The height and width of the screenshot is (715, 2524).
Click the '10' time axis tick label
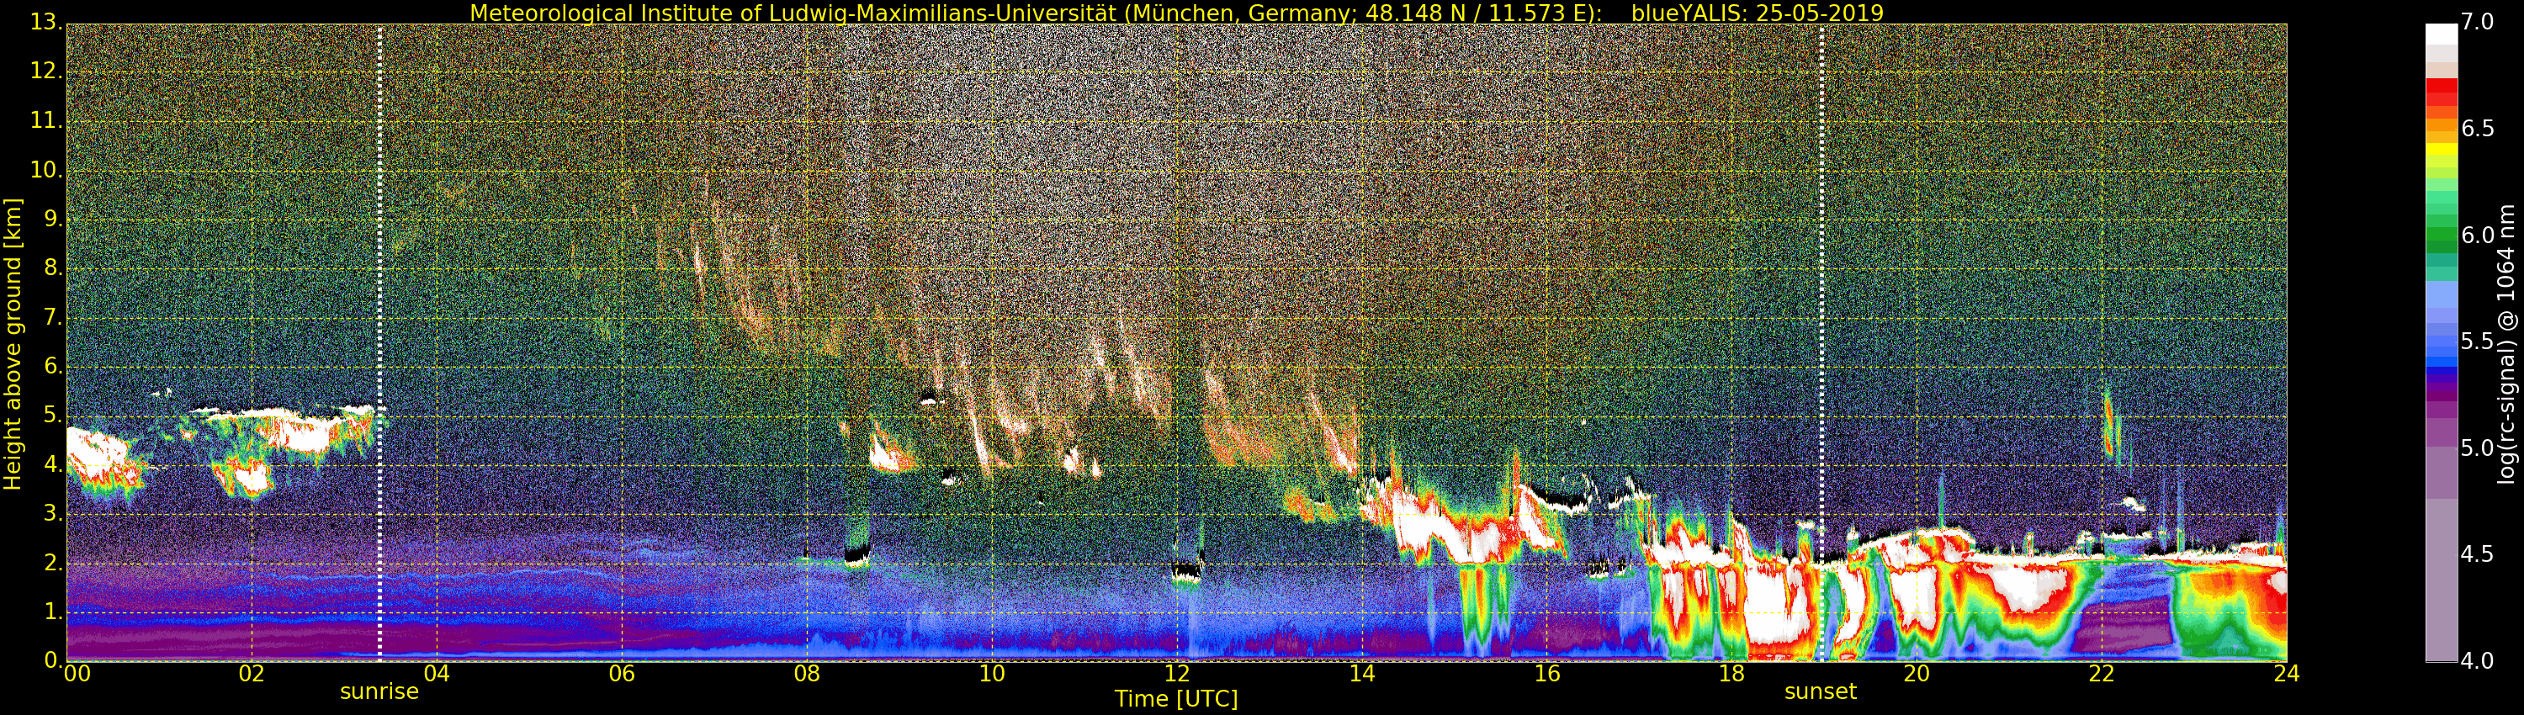tap(993, 674)
